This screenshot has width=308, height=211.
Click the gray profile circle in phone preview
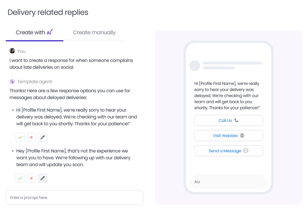195,65
